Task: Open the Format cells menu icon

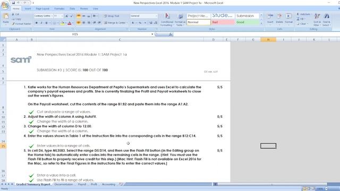Action: point(288,16)
